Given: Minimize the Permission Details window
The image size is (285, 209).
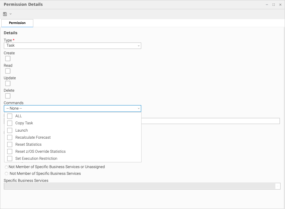Looking at the screenshot, I should tap(267, 5).
